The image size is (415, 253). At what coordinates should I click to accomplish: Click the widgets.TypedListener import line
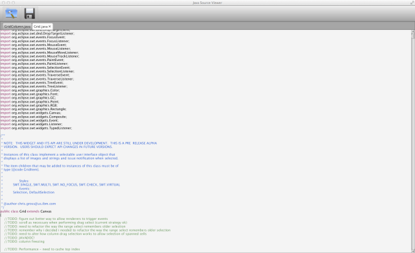pyautogui.click(x=36, y=128)
